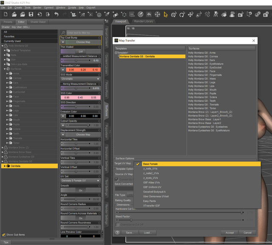Toggle the Thin Walled Off switch
The image size is (272, 245).
pos(80,51)
